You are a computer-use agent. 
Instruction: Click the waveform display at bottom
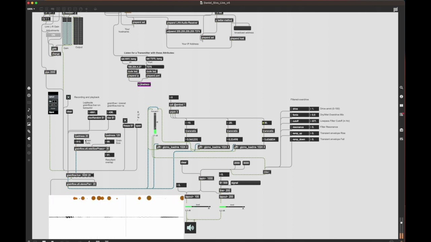(x=117, y=217)
